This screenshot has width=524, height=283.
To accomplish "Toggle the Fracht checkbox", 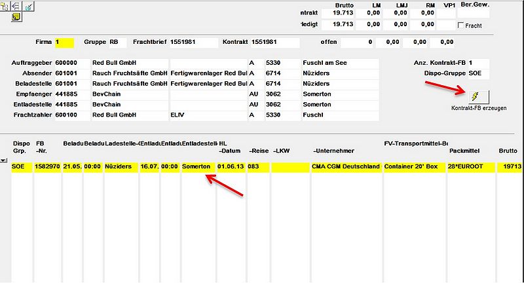I will [461, 25].
